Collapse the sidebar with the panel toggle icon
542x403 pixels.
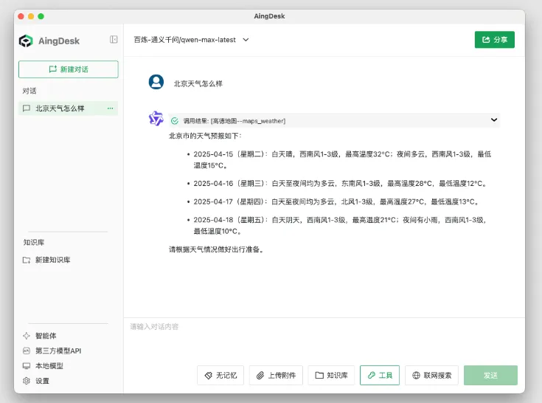(x=114, y=39)
